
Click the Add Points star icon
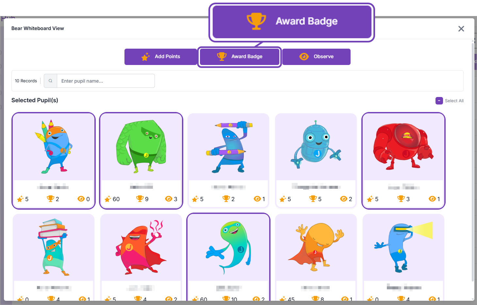[x=145, y=56]
